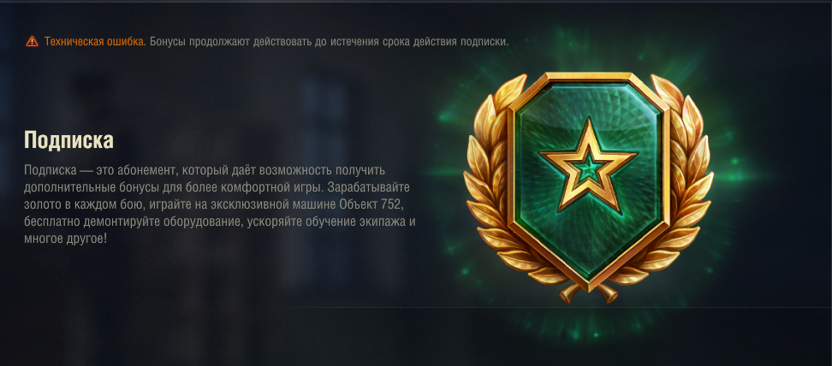Select the 'Техническая ошибка.' orange label
The image size is (832, 366).
95,42
